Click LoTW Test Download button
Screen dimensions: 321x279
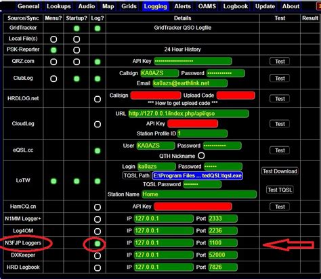click(x=280, y=171)
